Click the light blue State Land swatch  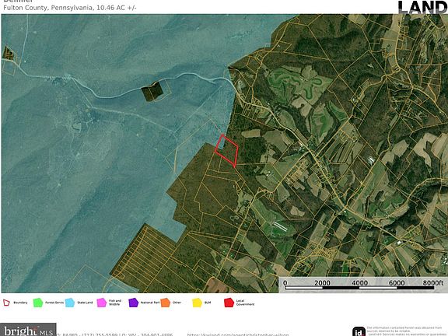(x=70, y=303)
